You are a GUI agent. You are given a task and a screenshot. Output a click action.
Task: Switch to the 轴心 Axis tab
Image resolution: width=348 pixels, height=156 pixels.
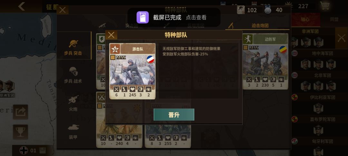pos(305,20)
